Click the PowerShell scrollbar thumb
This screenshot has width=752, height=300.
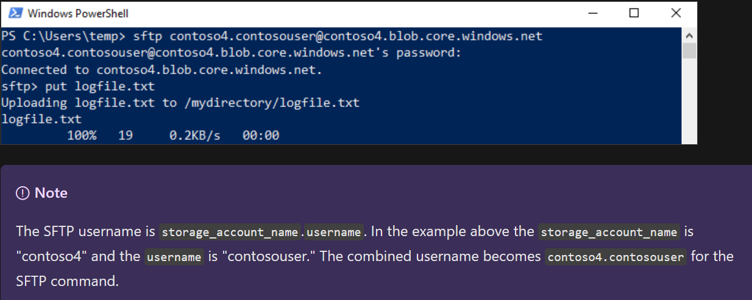point(689,50)
